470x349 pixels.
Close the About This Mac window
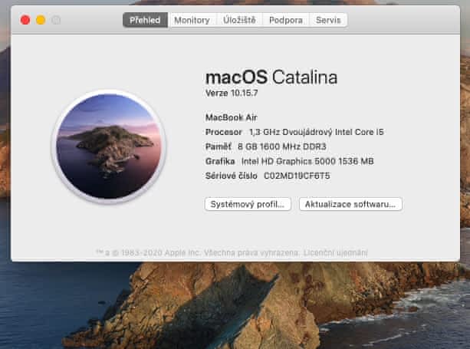25,20
